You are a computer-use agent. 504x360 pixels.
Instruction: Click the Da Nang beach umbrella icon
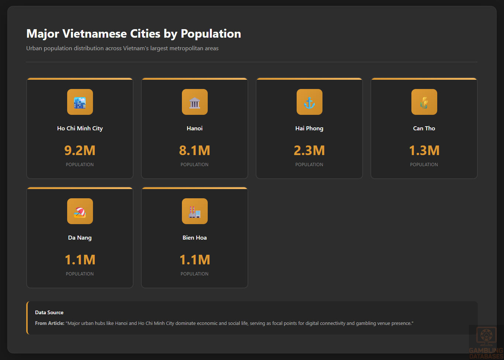80,211
